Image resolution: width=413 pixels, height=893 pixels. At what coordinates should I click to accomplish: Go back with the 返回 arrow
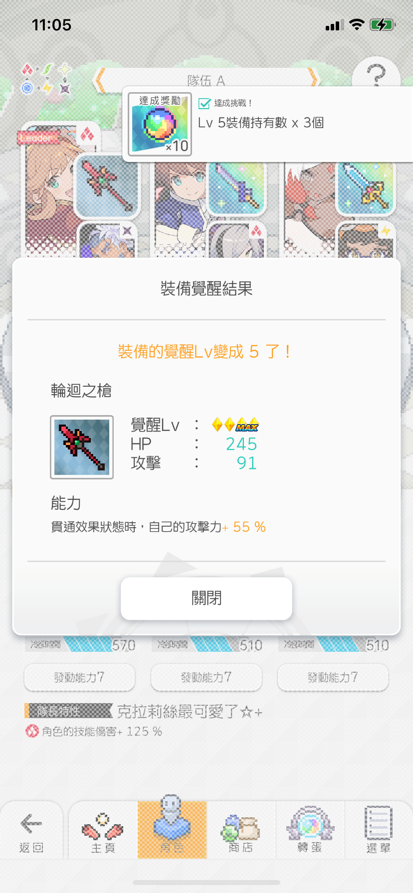pyautogui.click(x=31, y=830)
